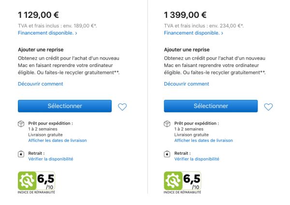Viewport: 290px width, 205px height.
Task: Check pickup availability for the left model
Action: [x=51, y=159]
